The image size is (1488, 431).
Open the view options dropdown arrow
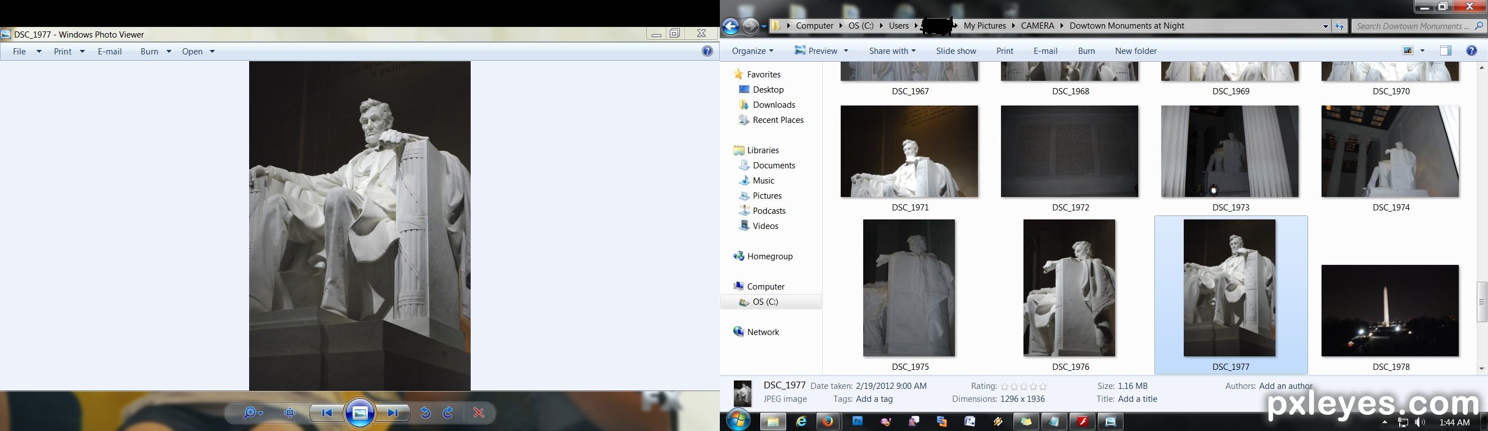click(x=1422, y=51)
